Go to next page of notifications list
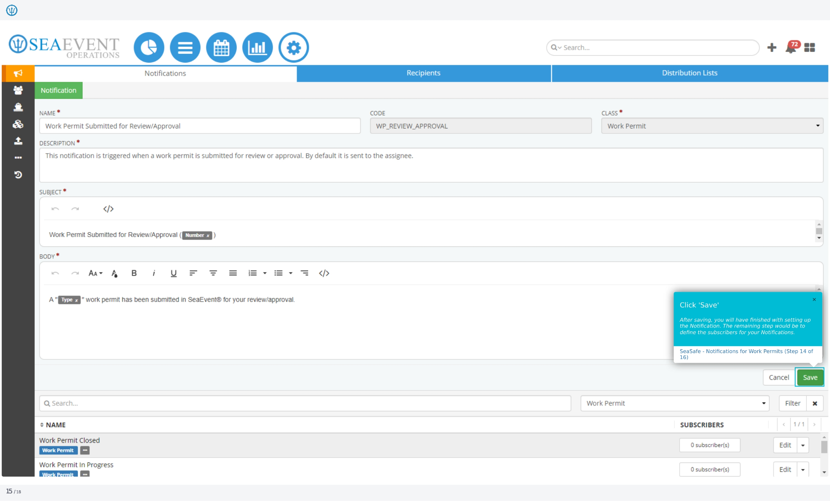 (x=814, y=424)
